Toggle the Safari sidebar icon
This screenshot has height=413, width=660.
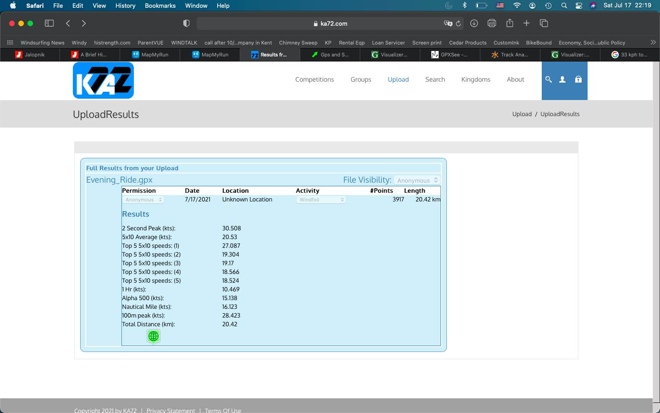[49, 23]
